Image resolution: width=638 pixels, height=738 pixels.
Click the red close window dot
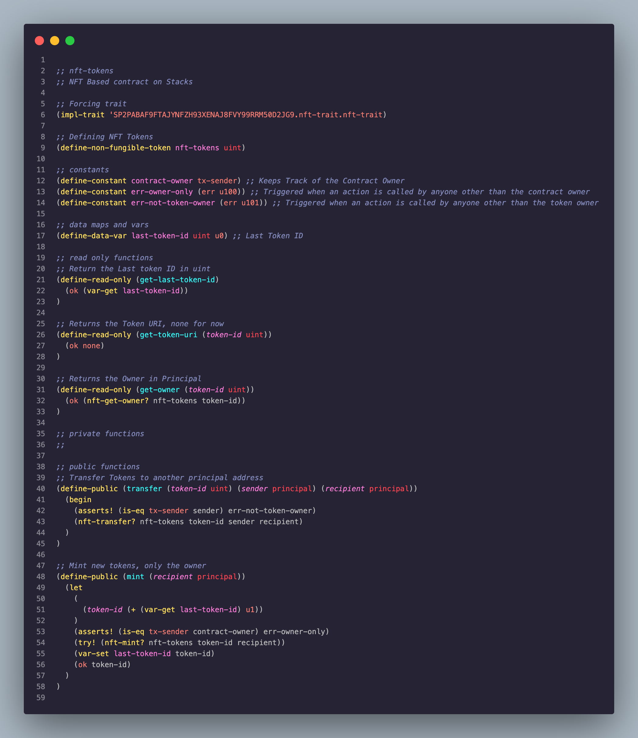coord(39,41)
